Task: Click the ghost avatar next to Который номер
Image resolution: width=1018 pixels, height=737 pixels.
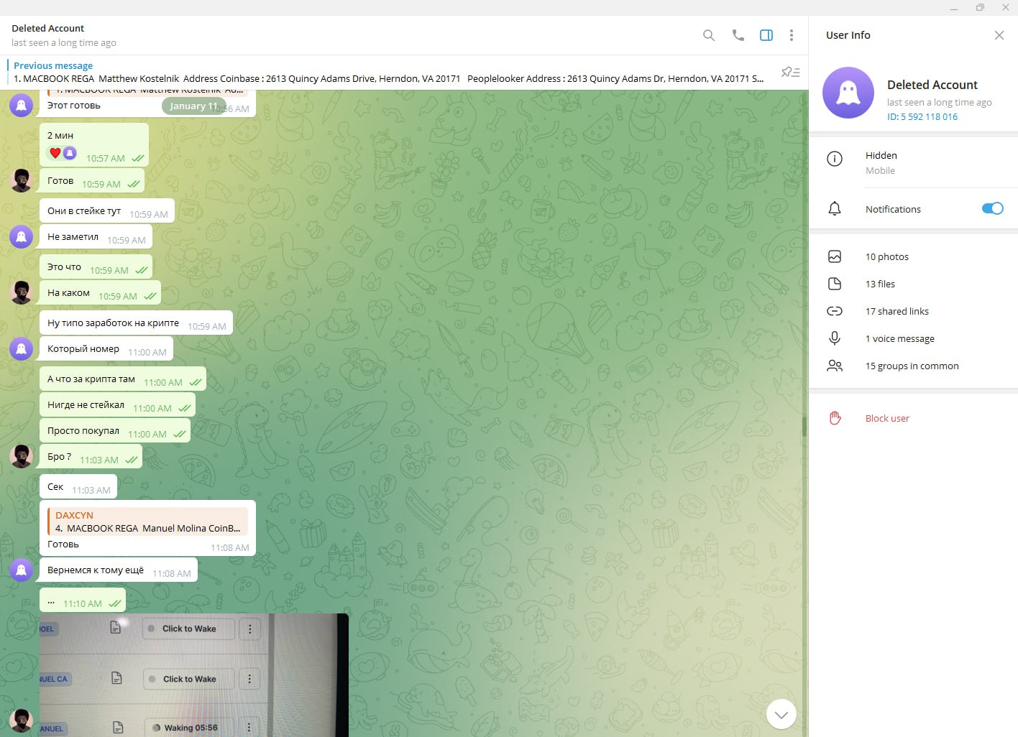Action: tap(22, 348)
